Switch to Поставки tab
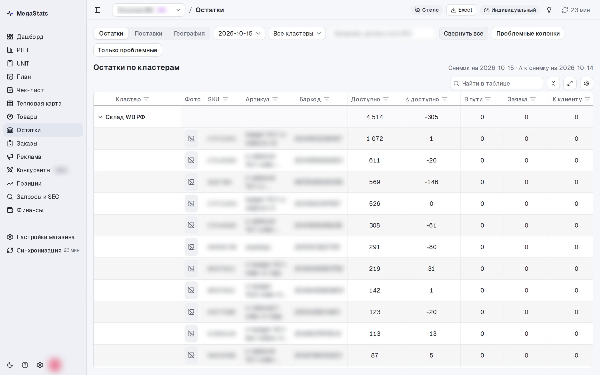The height and width of the screenshot is (375, 600). point(148,33)
